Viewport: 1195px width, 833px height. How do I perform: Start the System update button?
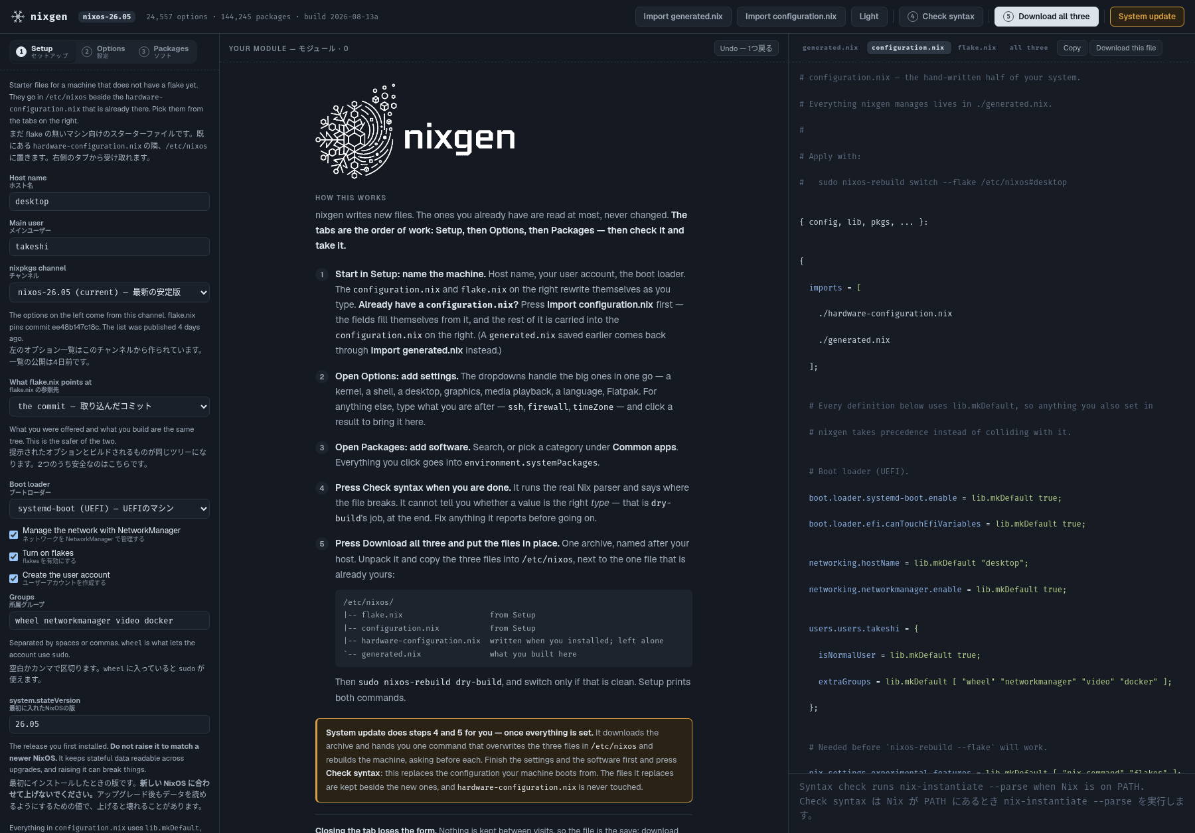click(x=1147, y=17)
